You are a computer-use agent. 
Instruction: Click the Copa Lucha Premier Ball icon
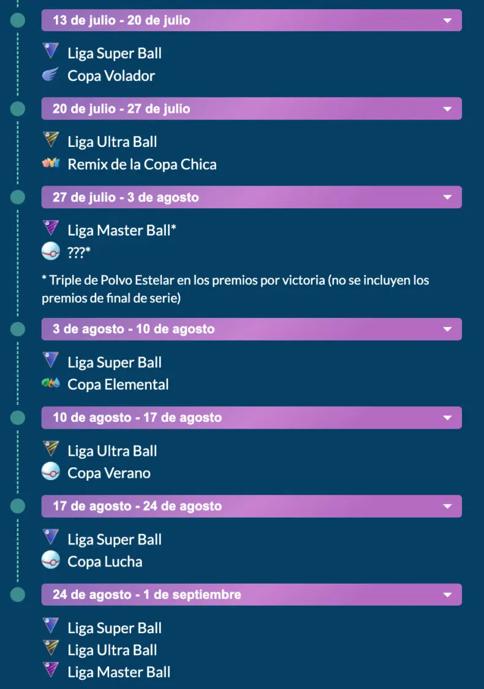click(51, 560)
